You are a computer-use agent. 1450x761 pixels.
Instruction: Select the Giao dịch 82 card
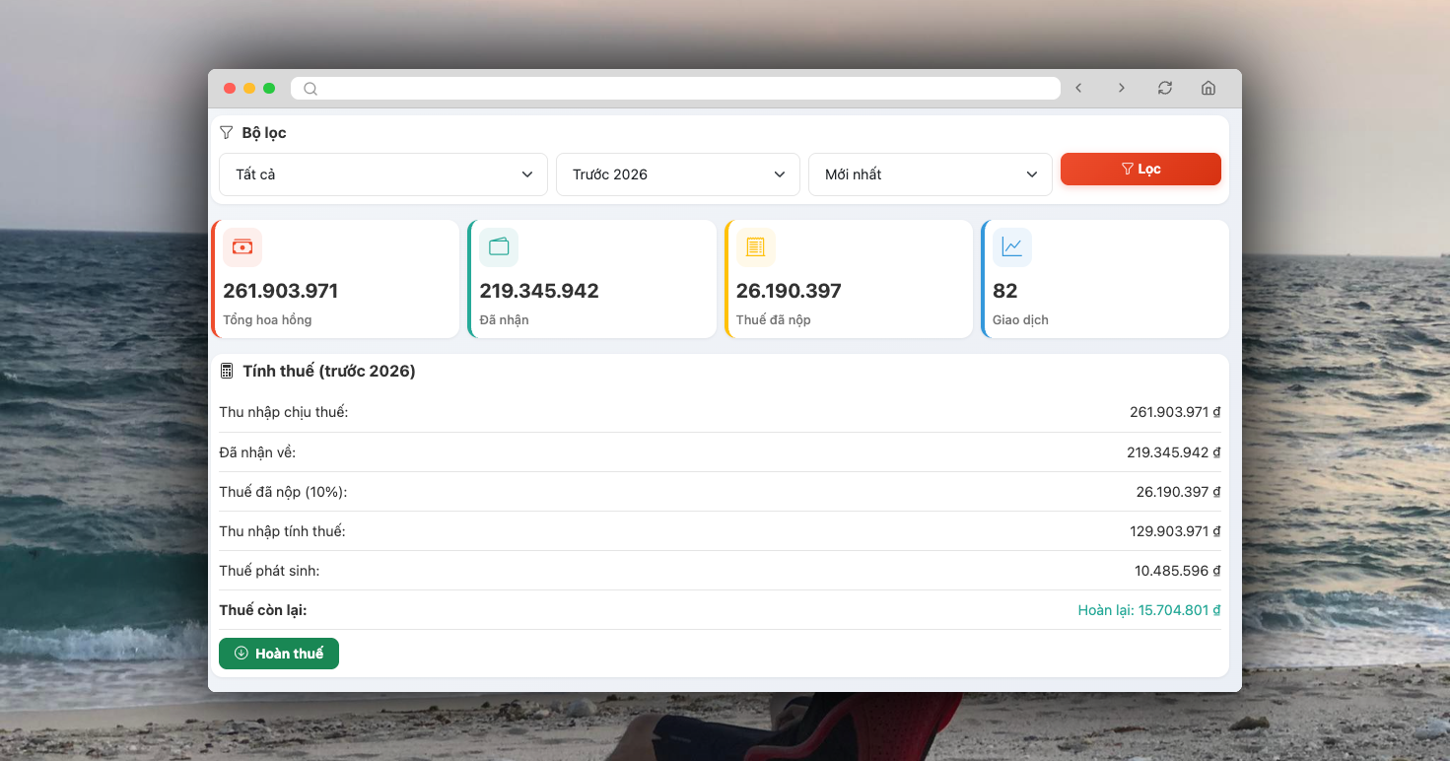pyautogui.click(x=1105, y=279)
